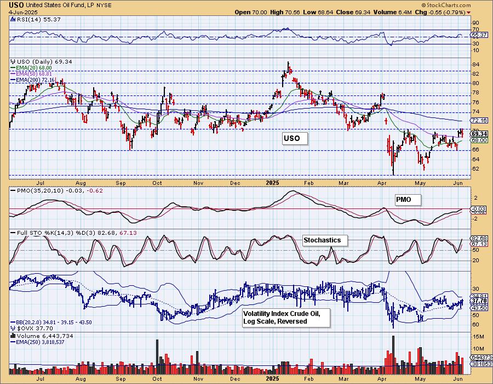Click the 80 price axis label
This screenshot has height=384, width=493.
point(475,83)
